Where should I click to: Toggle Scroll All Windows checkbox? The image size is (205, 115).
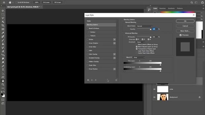[x=16, y=2]
